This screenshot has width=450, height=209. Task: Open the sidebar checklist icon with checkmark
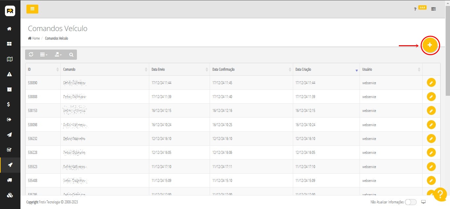point(10,150)
